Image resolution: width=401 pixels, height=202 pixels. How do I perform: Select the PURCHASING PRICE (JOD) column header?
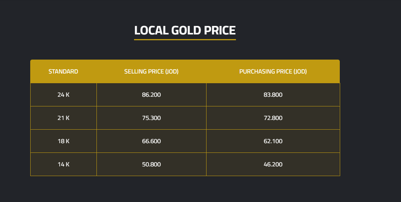click(273, 72)
